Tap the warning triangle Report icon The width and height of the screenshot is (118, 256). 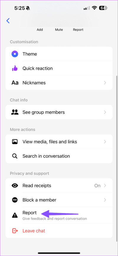[x=15, y=216]
